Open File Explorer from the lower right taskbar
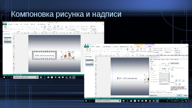The height and width of the screenshot is (108, 192). click(124, 101)
